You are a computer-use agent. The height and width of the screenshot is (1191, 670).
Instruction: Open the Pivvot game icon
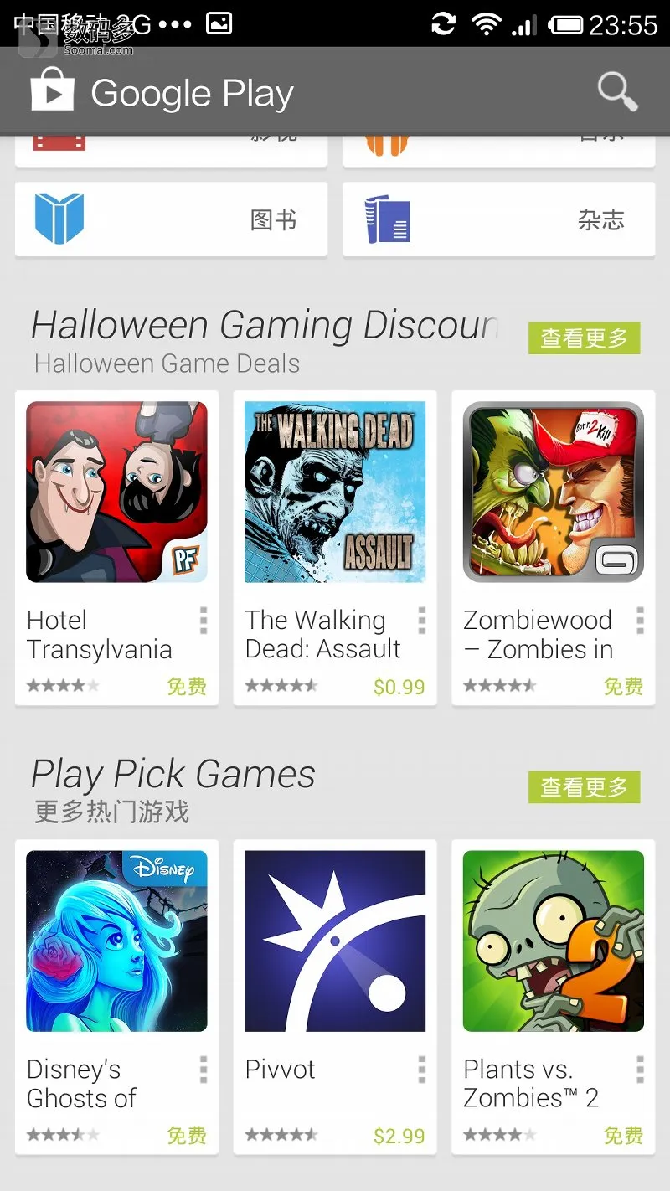point(335,941)
